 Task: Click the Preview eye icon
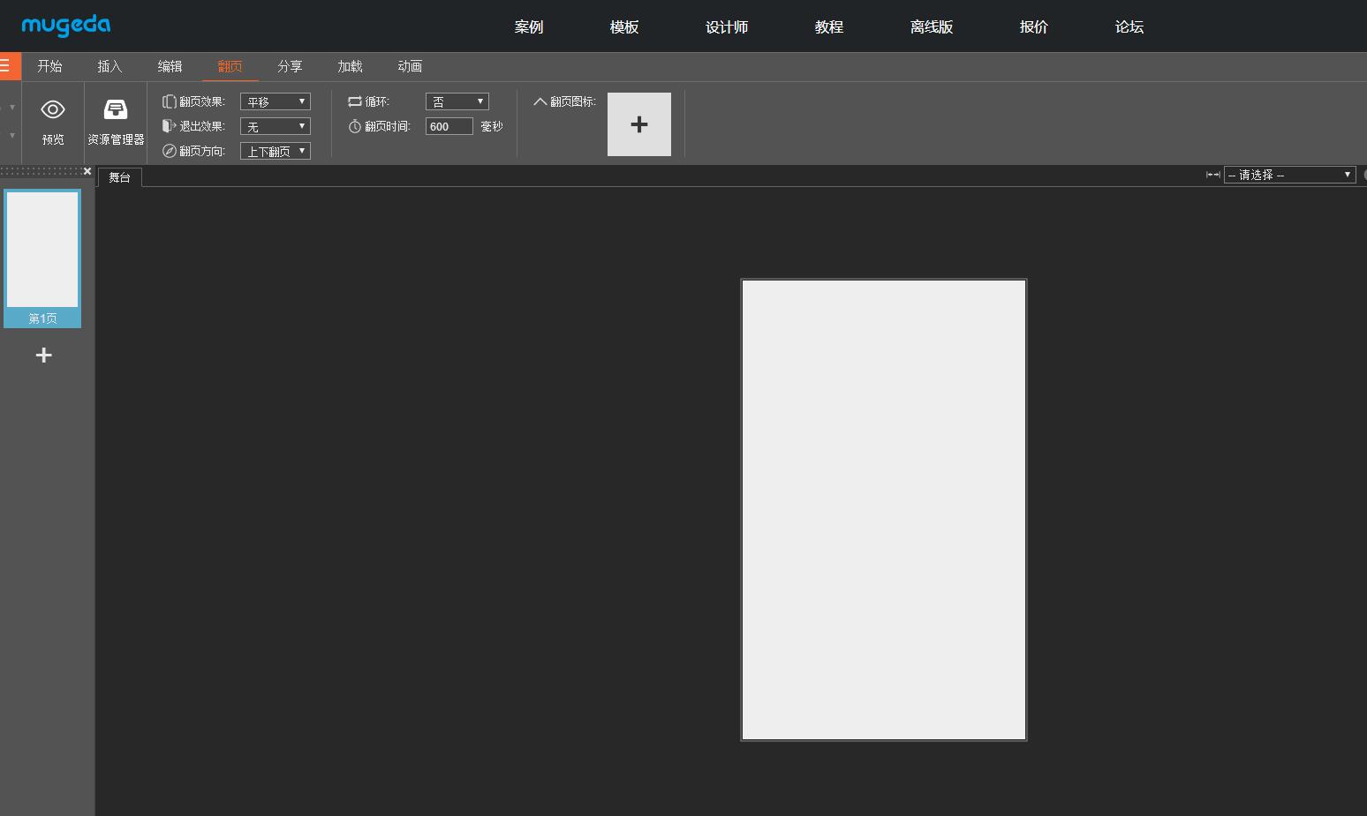click(53, 109)
